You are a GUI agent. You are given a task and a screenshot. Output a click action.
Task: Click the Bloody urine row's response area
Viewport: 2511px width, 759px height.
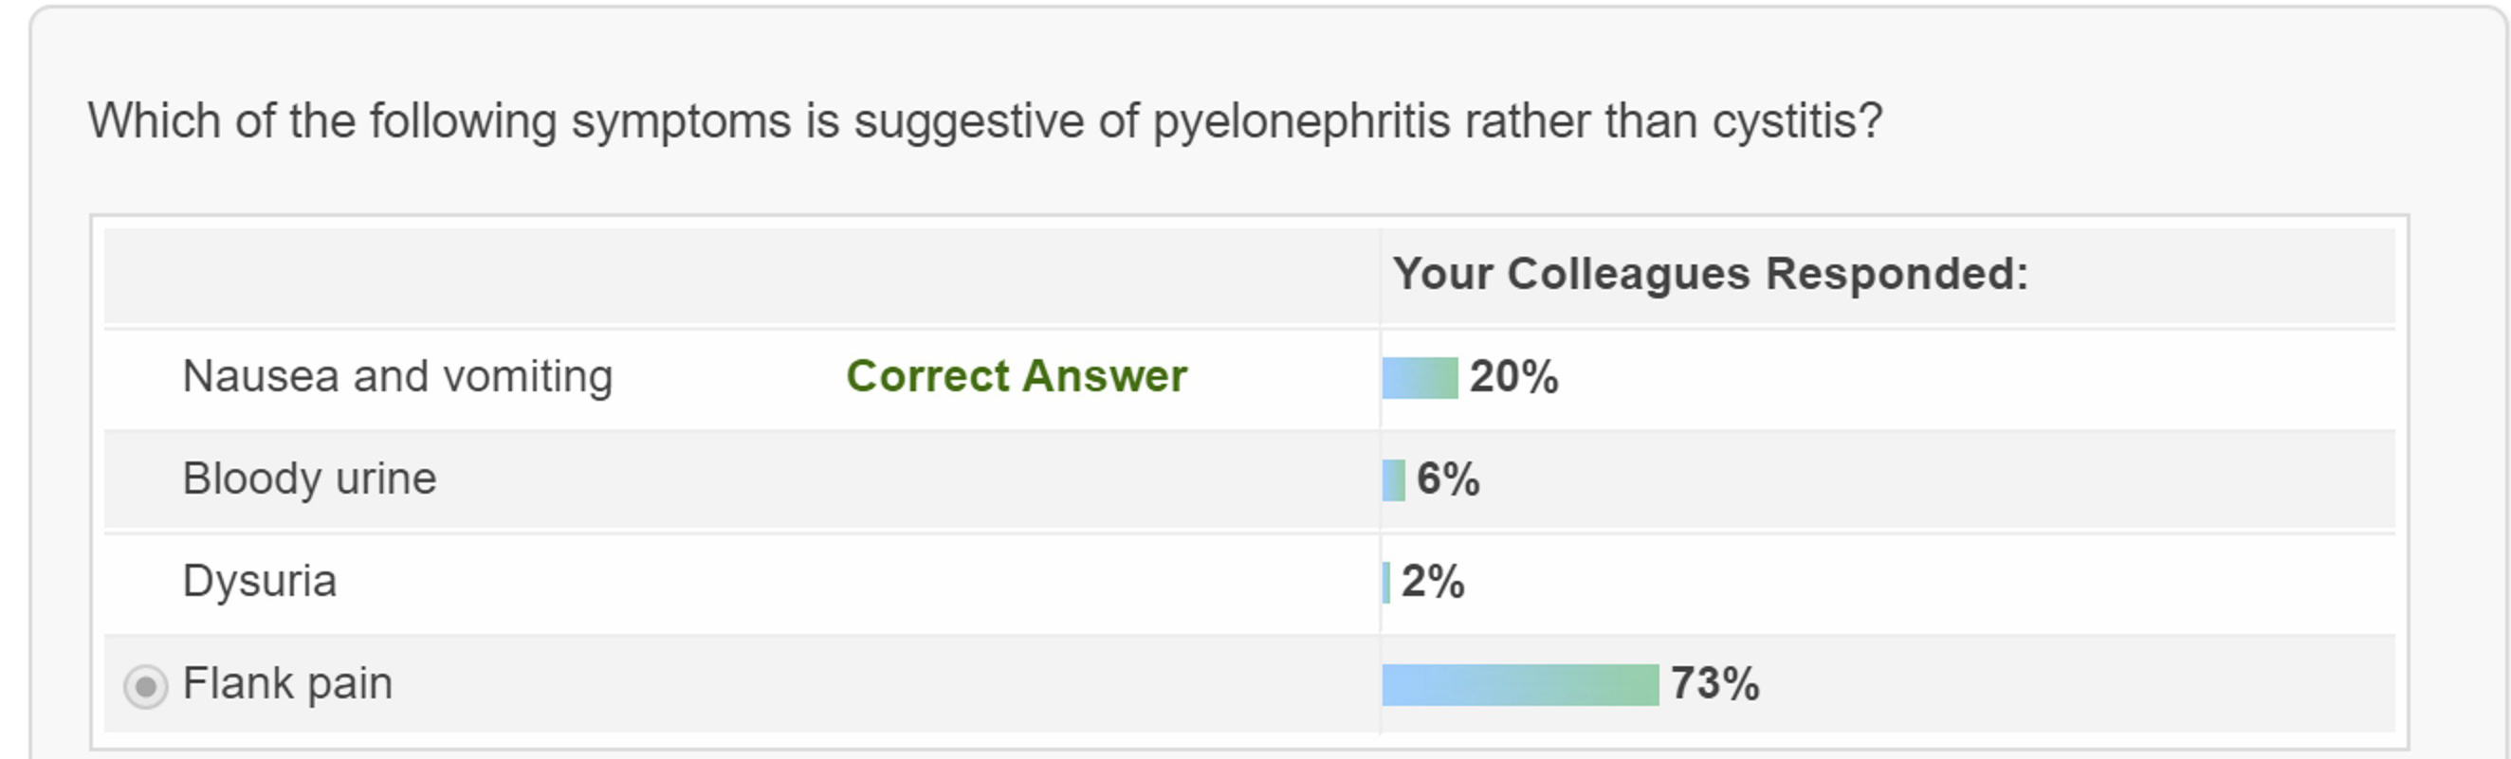point(1888,480)
